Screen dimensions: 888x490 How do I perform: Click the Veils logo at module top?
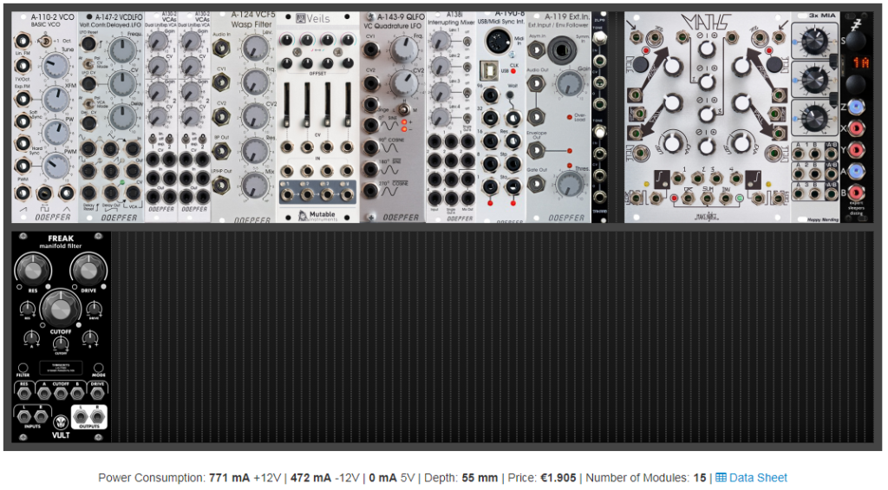point(312,19)
